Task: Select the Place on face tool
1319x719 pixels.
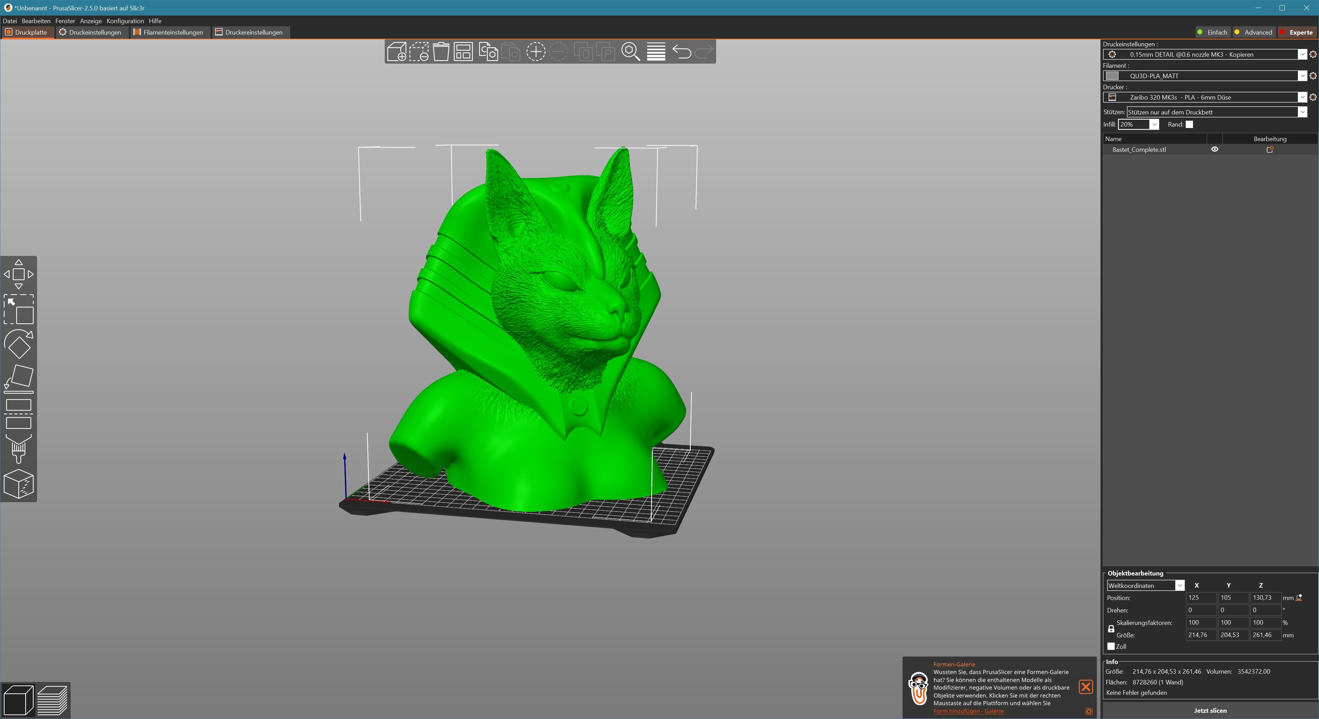Action: [x=19, y=379]
